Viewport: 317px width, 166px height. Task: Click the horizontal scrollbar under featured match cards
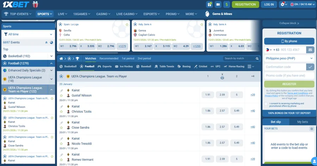click(88, 53)
